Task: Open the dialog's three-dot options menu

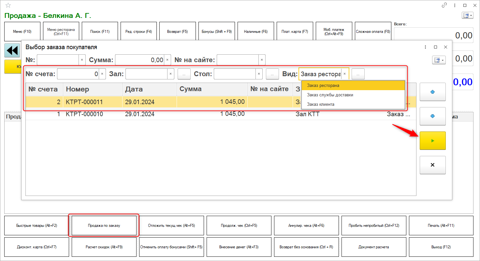Action: [425, 47]
